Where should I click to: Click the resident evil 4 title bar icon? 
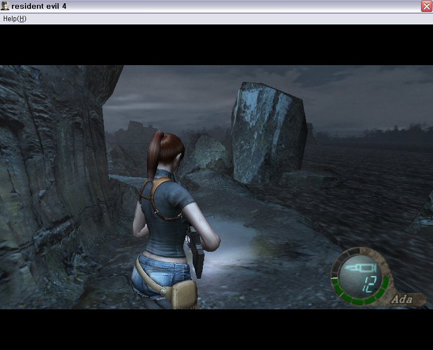pyautogui.click(x=5, y=6)
